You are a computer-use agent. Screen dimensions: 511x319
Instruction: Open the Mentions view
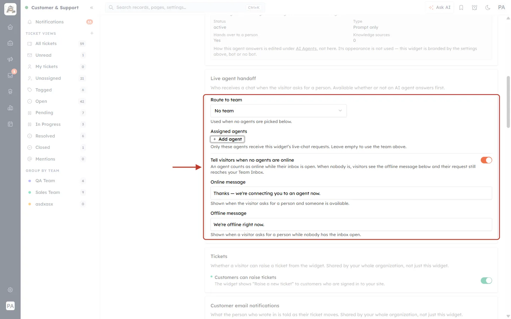click(x=56, y=159)
